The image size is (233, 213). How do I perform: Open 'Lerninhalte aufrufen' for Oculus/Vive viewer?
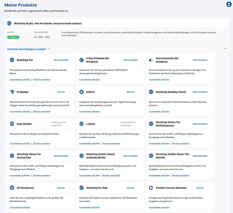(20, 175)
